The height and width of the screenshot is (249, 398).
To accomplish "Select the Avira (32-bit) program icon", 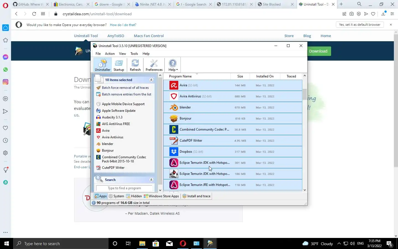I will pos(174,85).
